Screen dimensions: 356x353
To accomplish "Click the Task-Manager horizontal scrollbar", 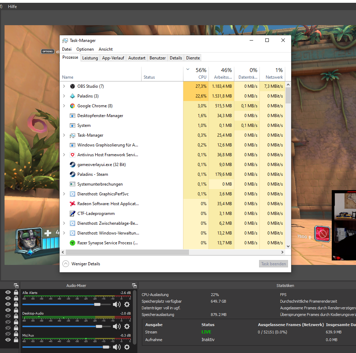I will (x=127, y=252).
